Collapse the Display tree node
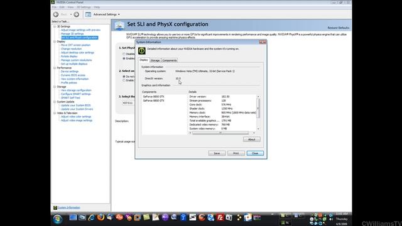 [x=55, y=41]
